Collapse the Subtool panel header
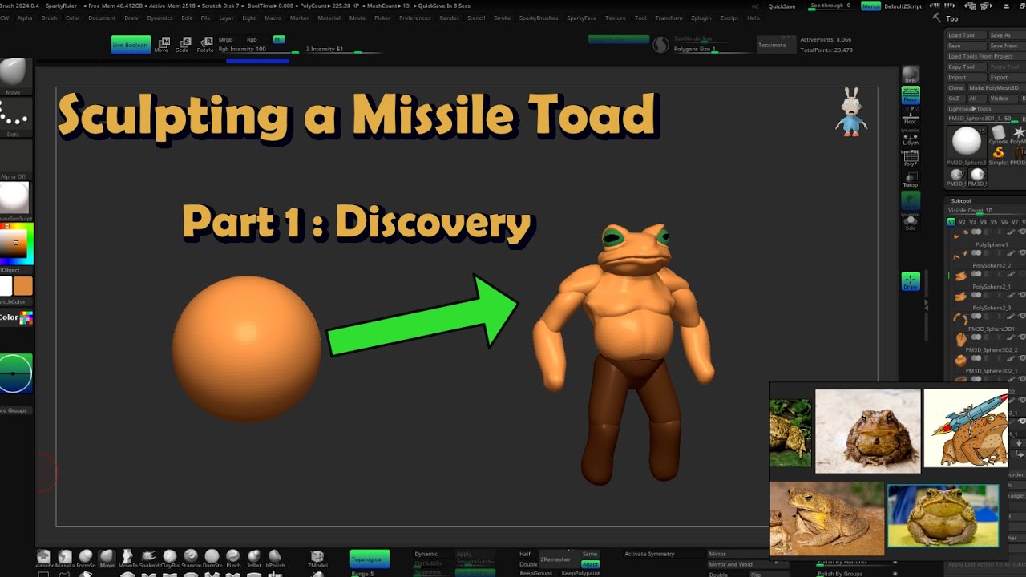Screen dimensions: 1026x577 pyautogui.click(x=961, y=200)
